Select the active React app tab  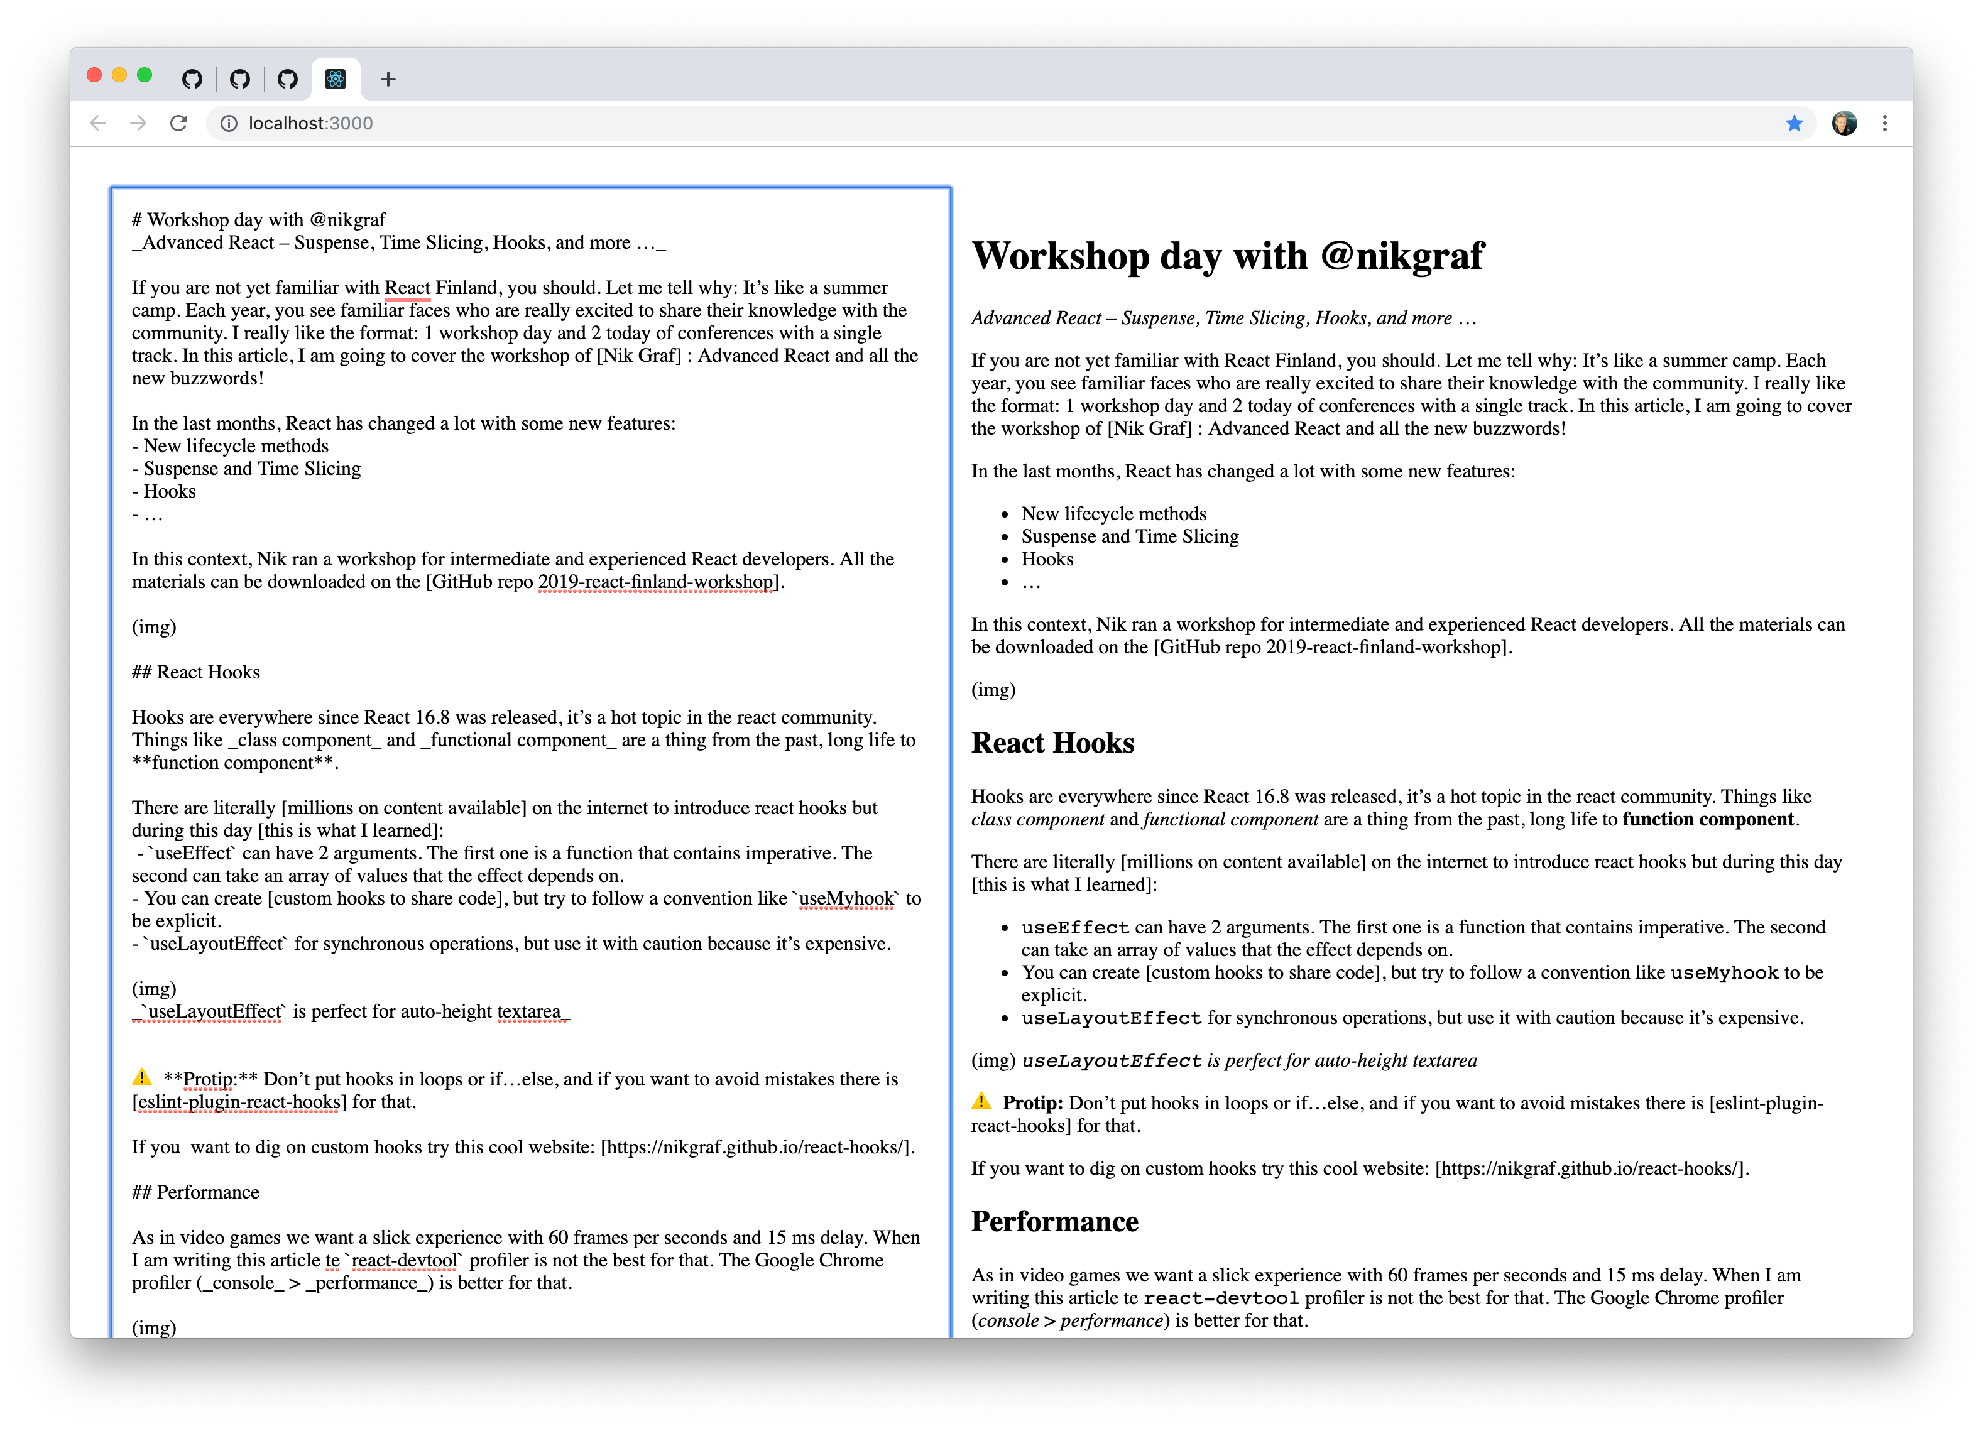pyautogui.click(x=336, y=80)
